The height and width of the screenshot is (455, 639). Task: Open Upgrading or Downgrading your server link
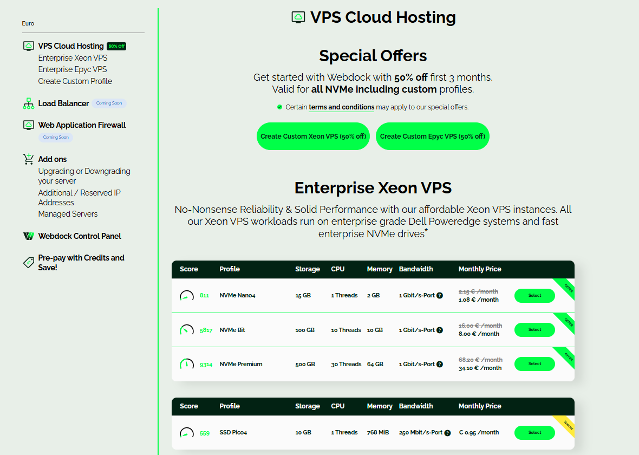pos(84,175)
